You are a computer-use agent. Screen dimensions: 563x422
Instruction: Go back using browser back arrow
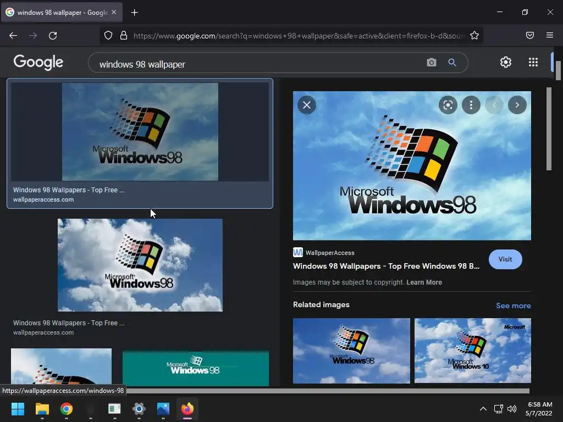coord(13,36)
